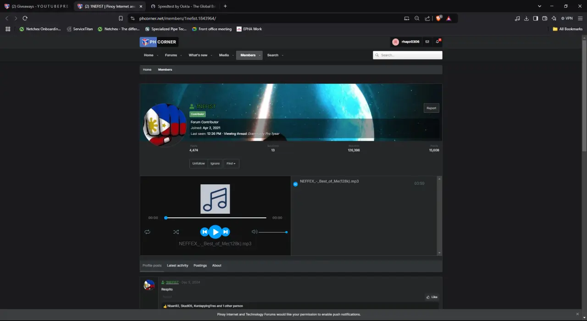The image size is (587, 321).
Task: Open the Media navigation tab
Action: click(x=224, y=55)
